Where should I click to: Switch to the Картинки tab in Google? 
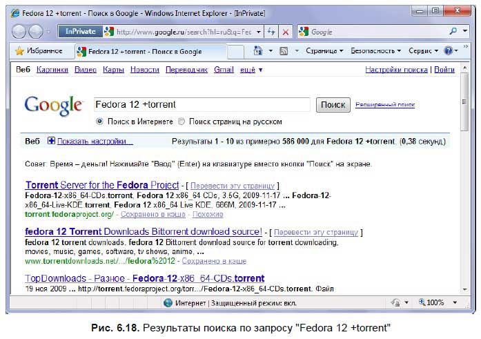pyautogui.click(x=52, y=70)
